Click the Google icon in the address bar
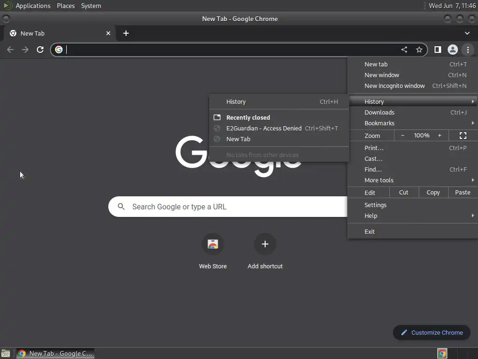Viewport: 478px width, 359px height. (59, 50)
